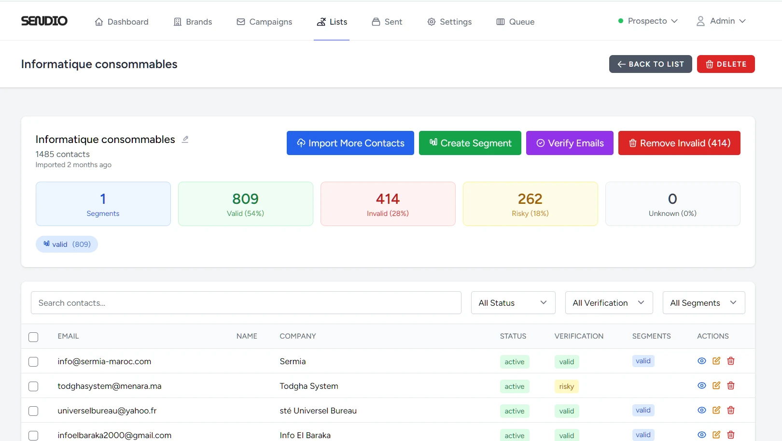Delete the todghasystem@menara.ma contact row
This screenshot has height=441, width=782.
pos(731,385)
